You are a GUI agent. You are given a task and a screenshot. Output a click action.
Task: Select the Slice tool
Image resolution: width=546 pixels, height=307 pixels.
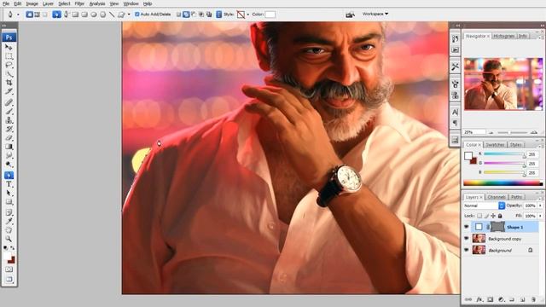9,91
